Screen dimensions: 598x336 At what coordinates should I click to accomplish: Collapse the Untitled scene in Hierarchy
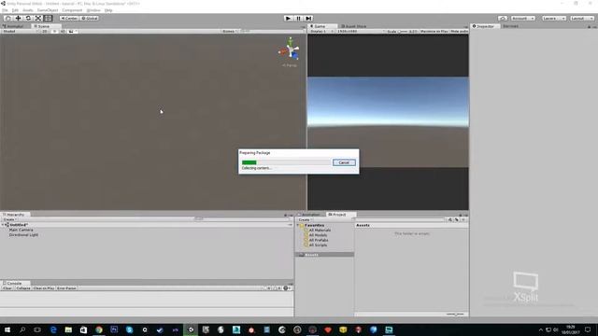click(x=3, y=225)
